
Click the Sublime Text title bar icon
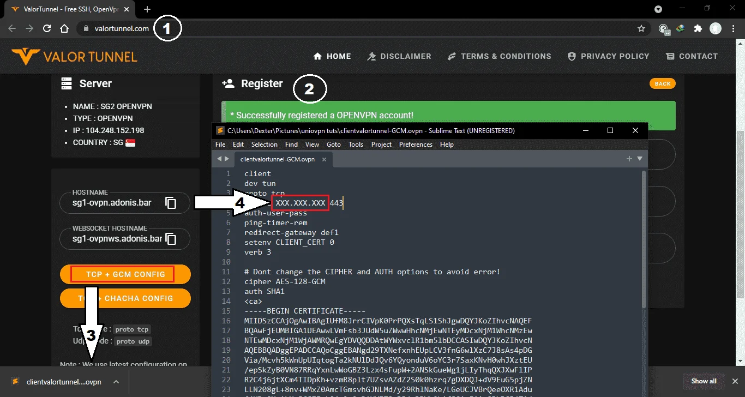(x=220, y=130)
